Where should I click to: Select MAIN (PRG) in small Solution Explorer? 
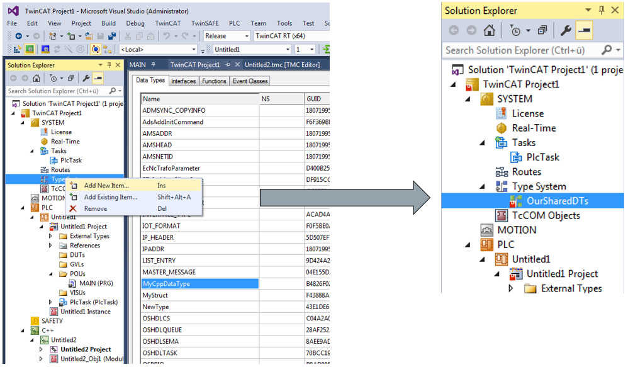coord(96,283)
